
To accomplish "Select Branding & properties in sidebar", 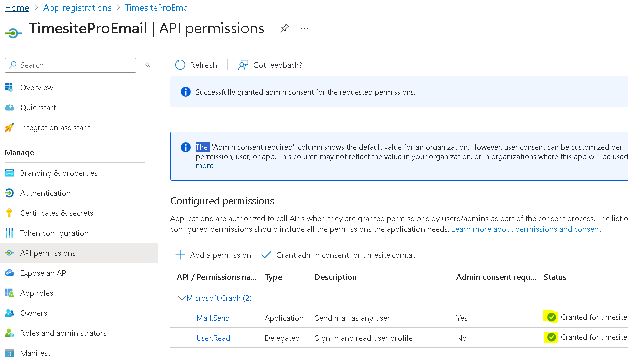I will coord(59,173).
